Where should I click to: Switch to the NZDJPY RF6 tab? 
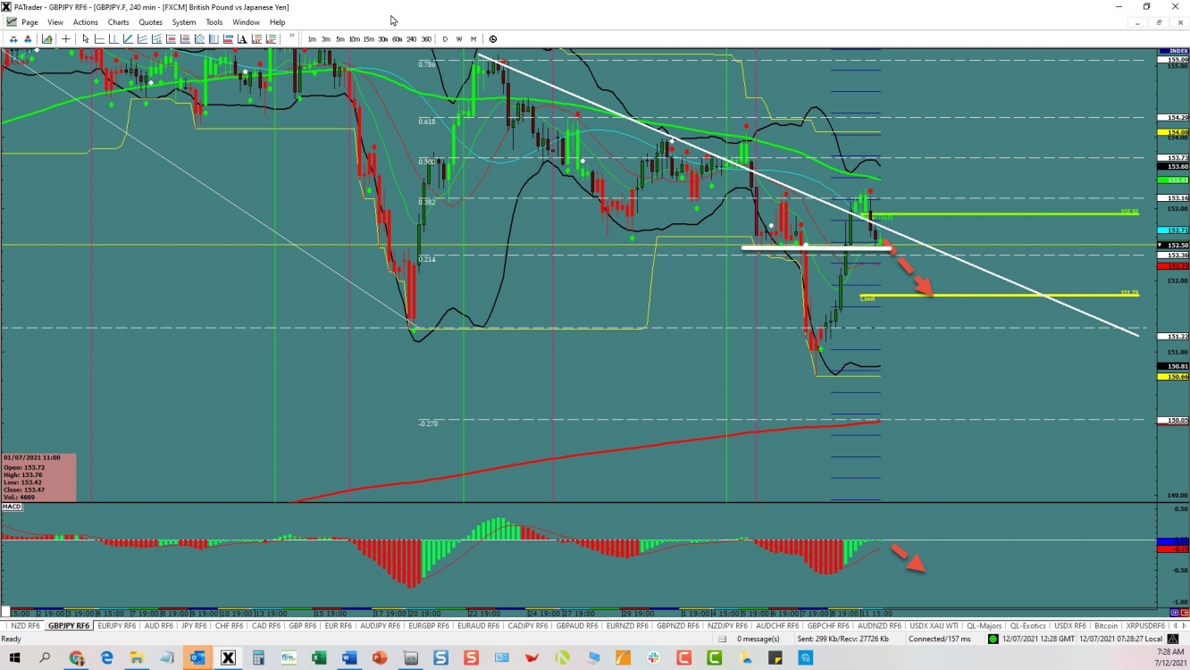pos(728,626)
